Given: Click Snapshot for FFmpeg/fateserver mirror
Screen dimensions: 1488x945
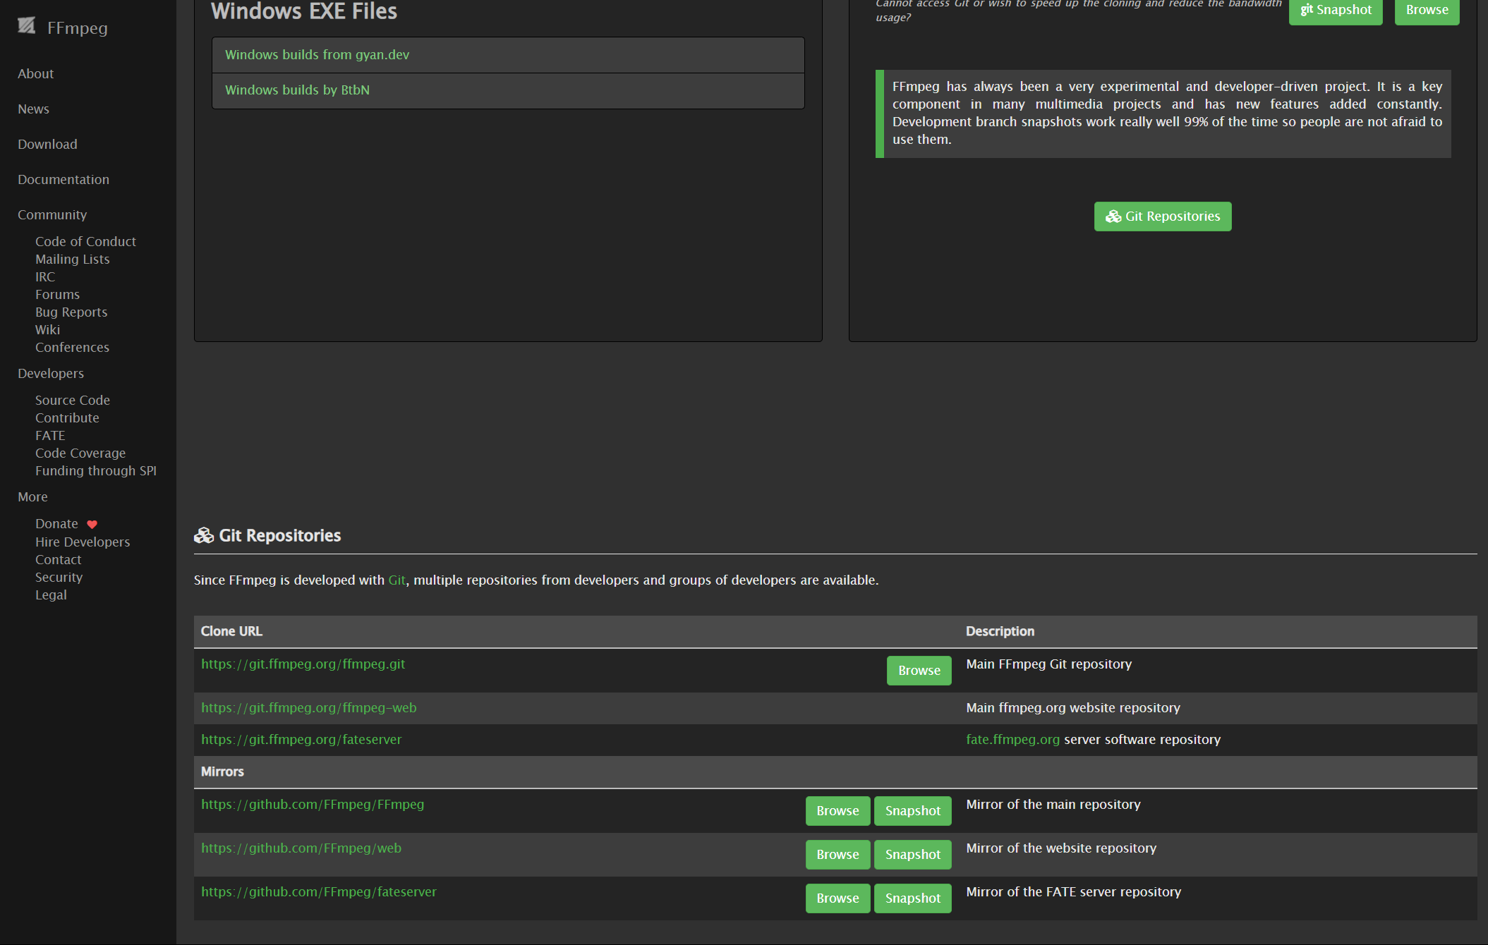Looking at the screenshot, I should [x=912, y=898].
